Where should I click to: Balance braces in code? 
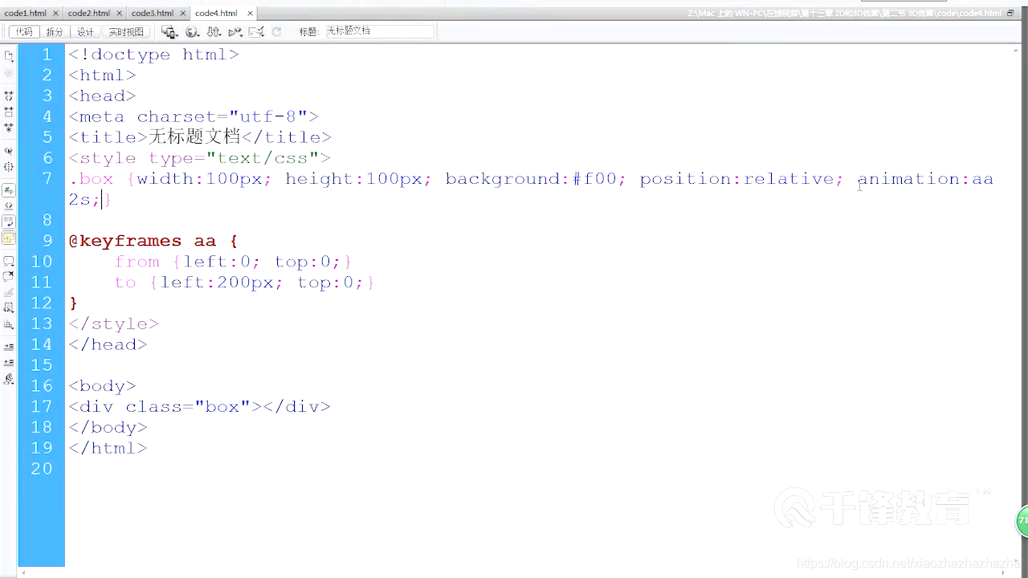9,167
